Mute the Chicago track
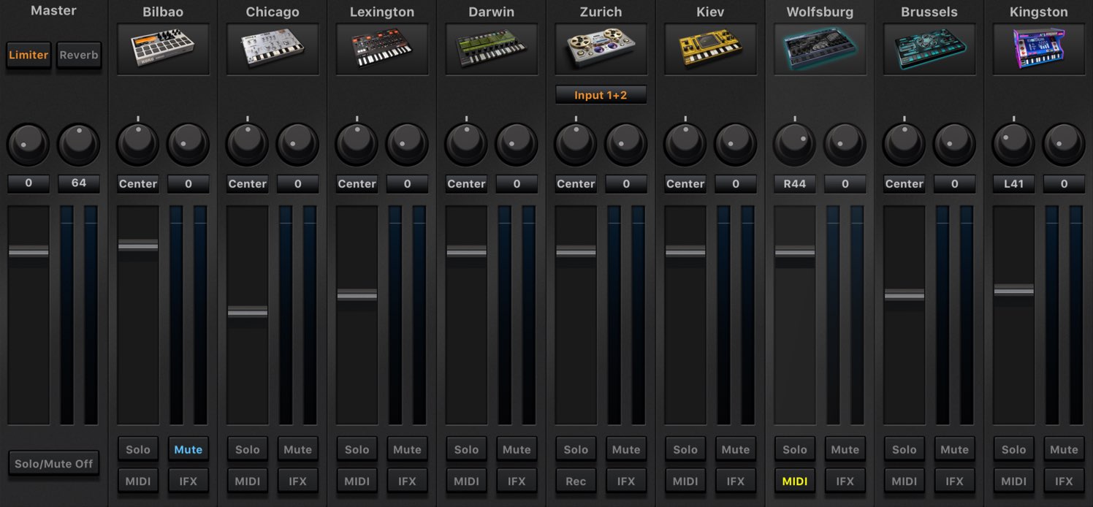 (298, 449)
